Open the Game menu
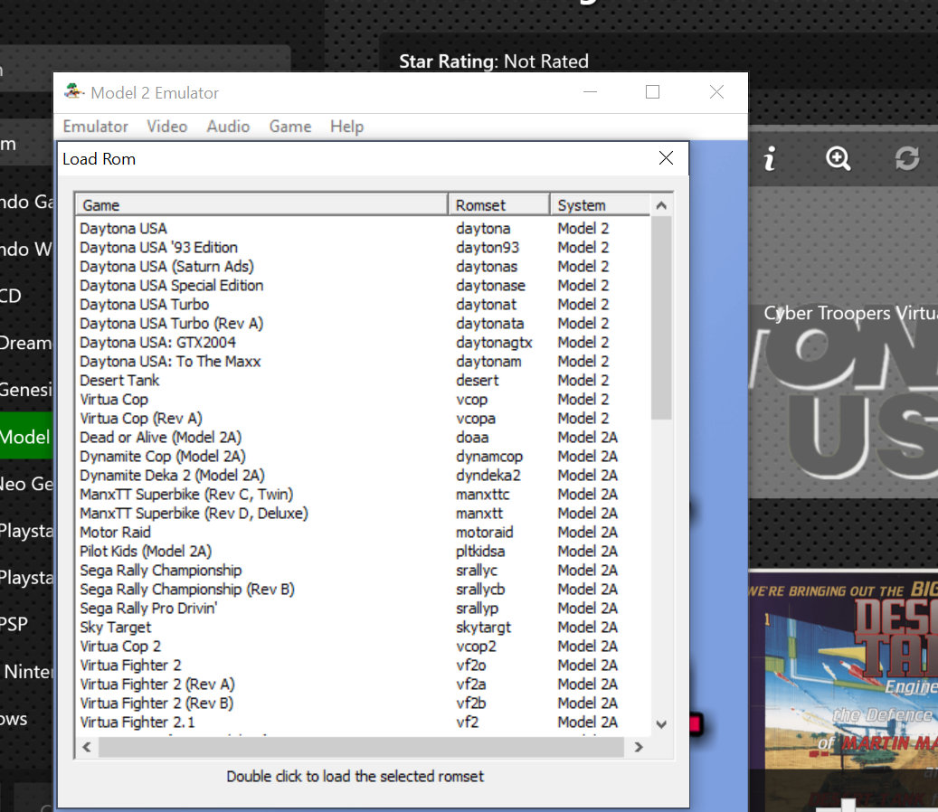Viewport: 938px width, 812px height. (290, 127)
